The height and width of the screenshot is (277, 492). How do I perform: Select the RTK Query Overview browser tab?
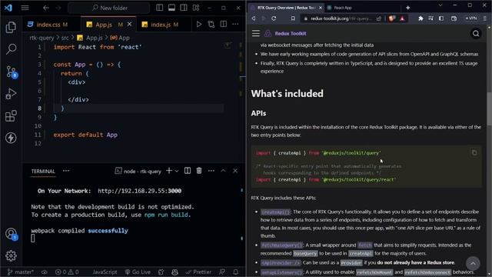coord(286,8)
